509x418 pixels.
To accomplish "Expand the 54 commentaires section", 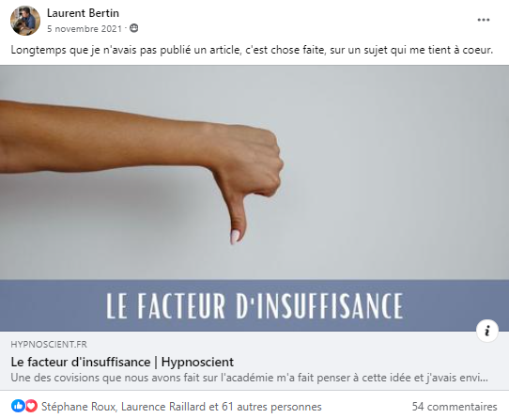I will click(x=455, y=407).
